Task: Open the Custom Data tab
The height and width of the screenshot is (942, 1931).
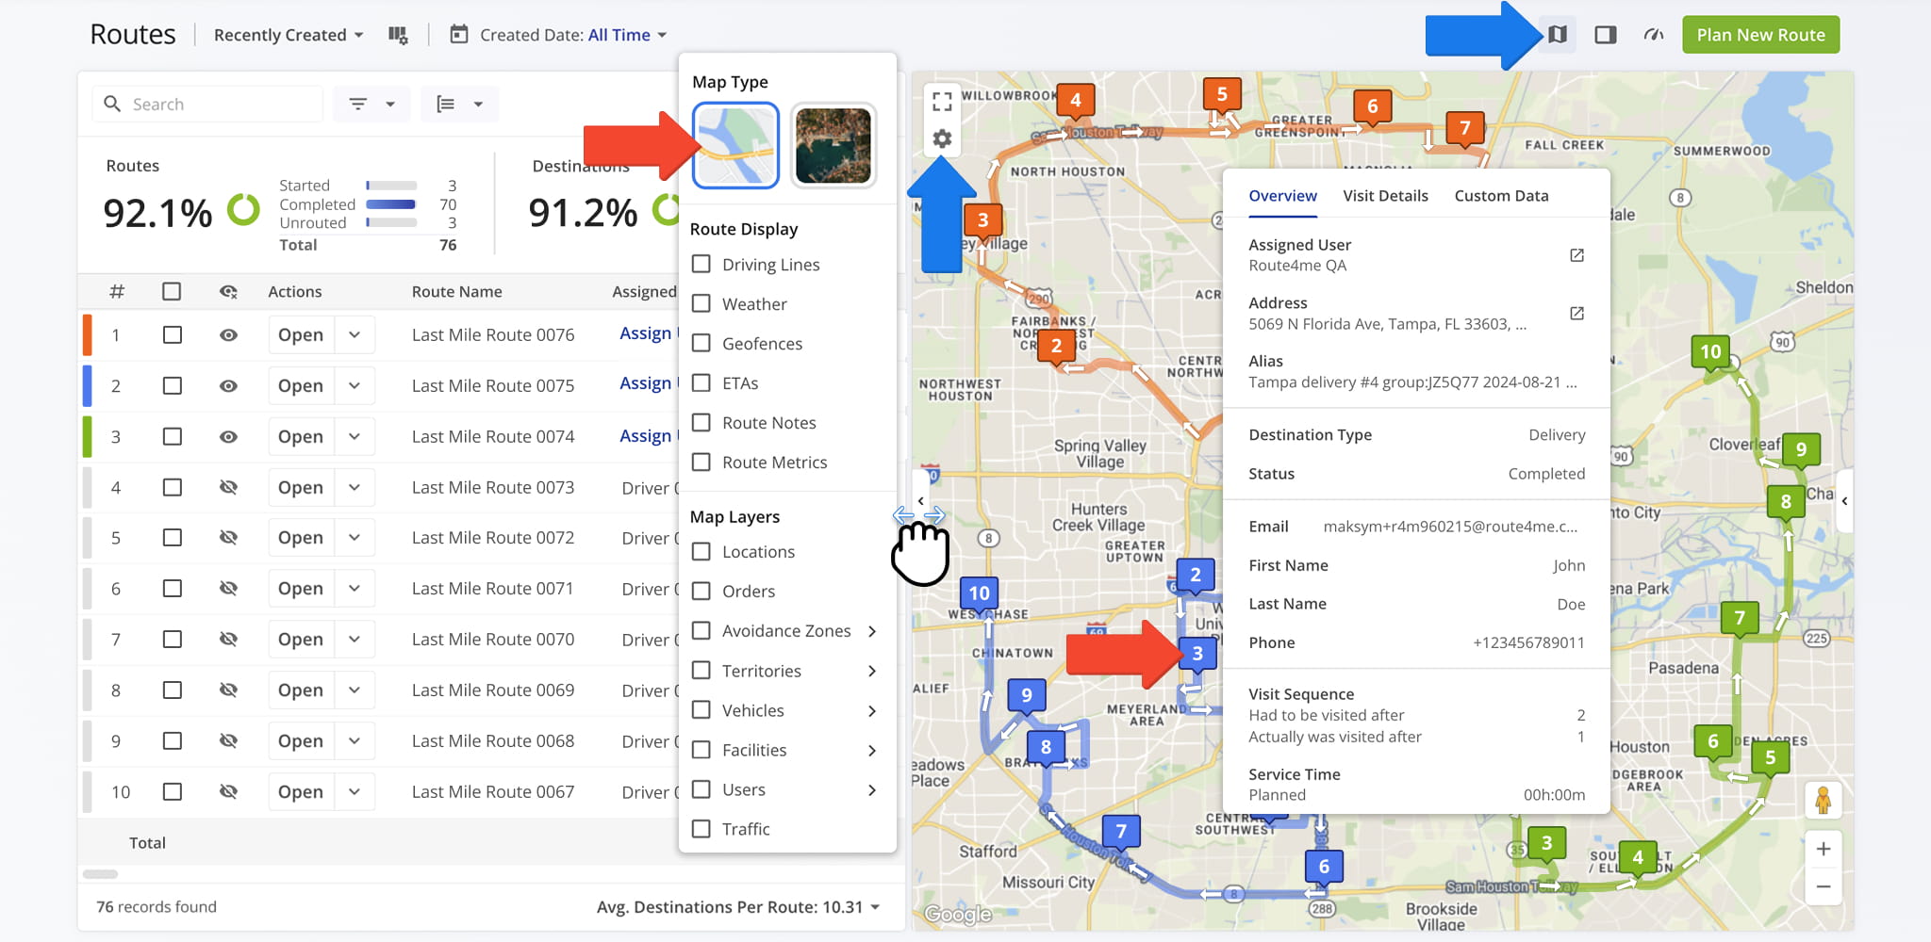Action: click(1501, 196)
